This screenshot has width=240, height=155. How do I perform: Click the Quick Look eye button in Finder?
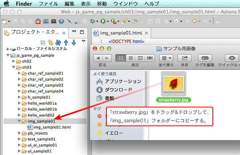(232, 58)
